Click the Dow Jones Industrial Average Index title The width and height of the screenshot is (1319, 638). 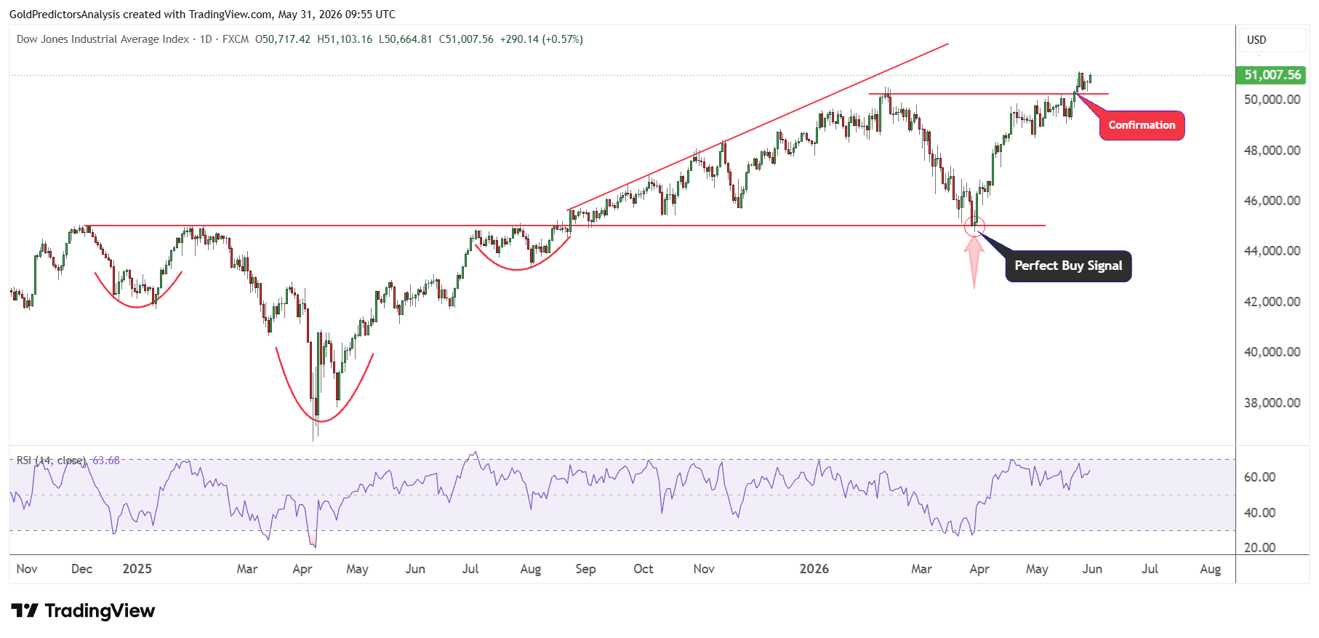[x=103, y=39]
